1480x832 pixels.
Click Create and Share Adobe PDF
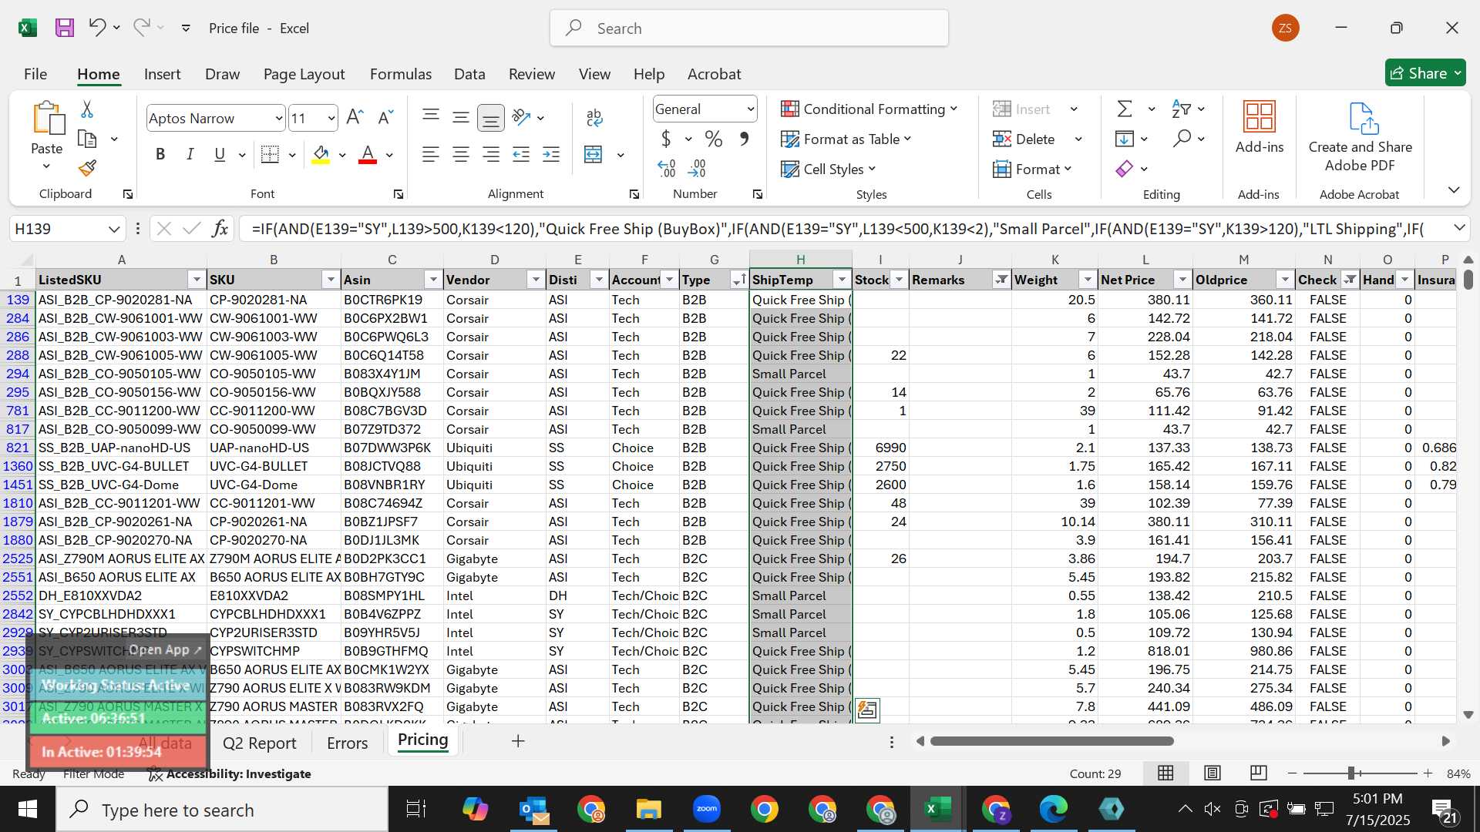tap(1361, 137)
